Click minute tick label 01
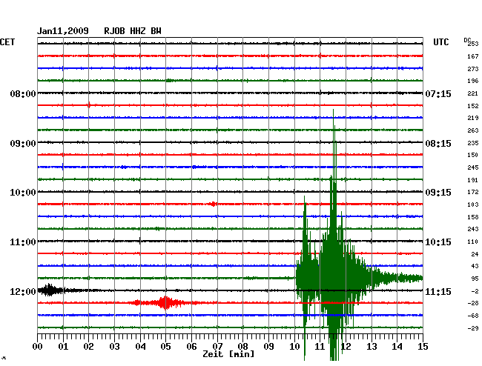Image resolution: width=482 pixels, height=366 pixels. coord(63,346)
